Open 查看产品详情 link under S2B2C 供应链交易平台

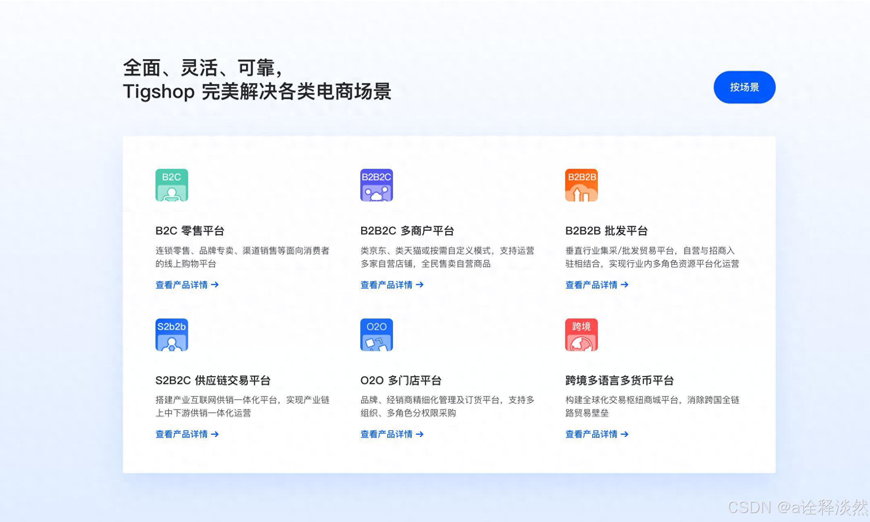coord(187,434)
